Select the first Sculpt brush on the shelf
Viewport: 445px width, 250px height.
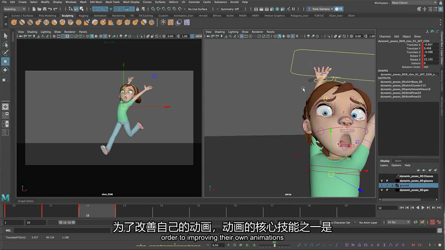14,22
